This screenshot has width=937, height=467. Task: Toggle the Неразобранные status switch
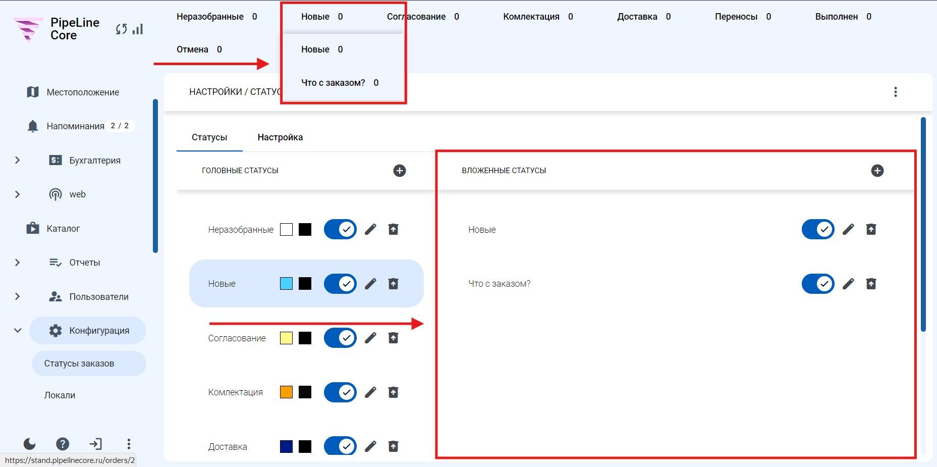click(x=340, y=229)
